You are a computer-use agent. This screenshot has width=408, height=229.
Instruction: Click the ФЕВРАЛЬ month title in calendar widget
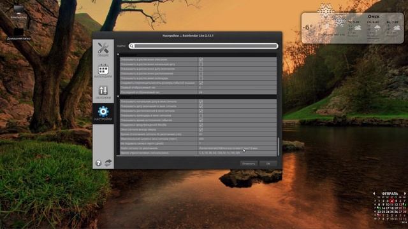(390, 193)
